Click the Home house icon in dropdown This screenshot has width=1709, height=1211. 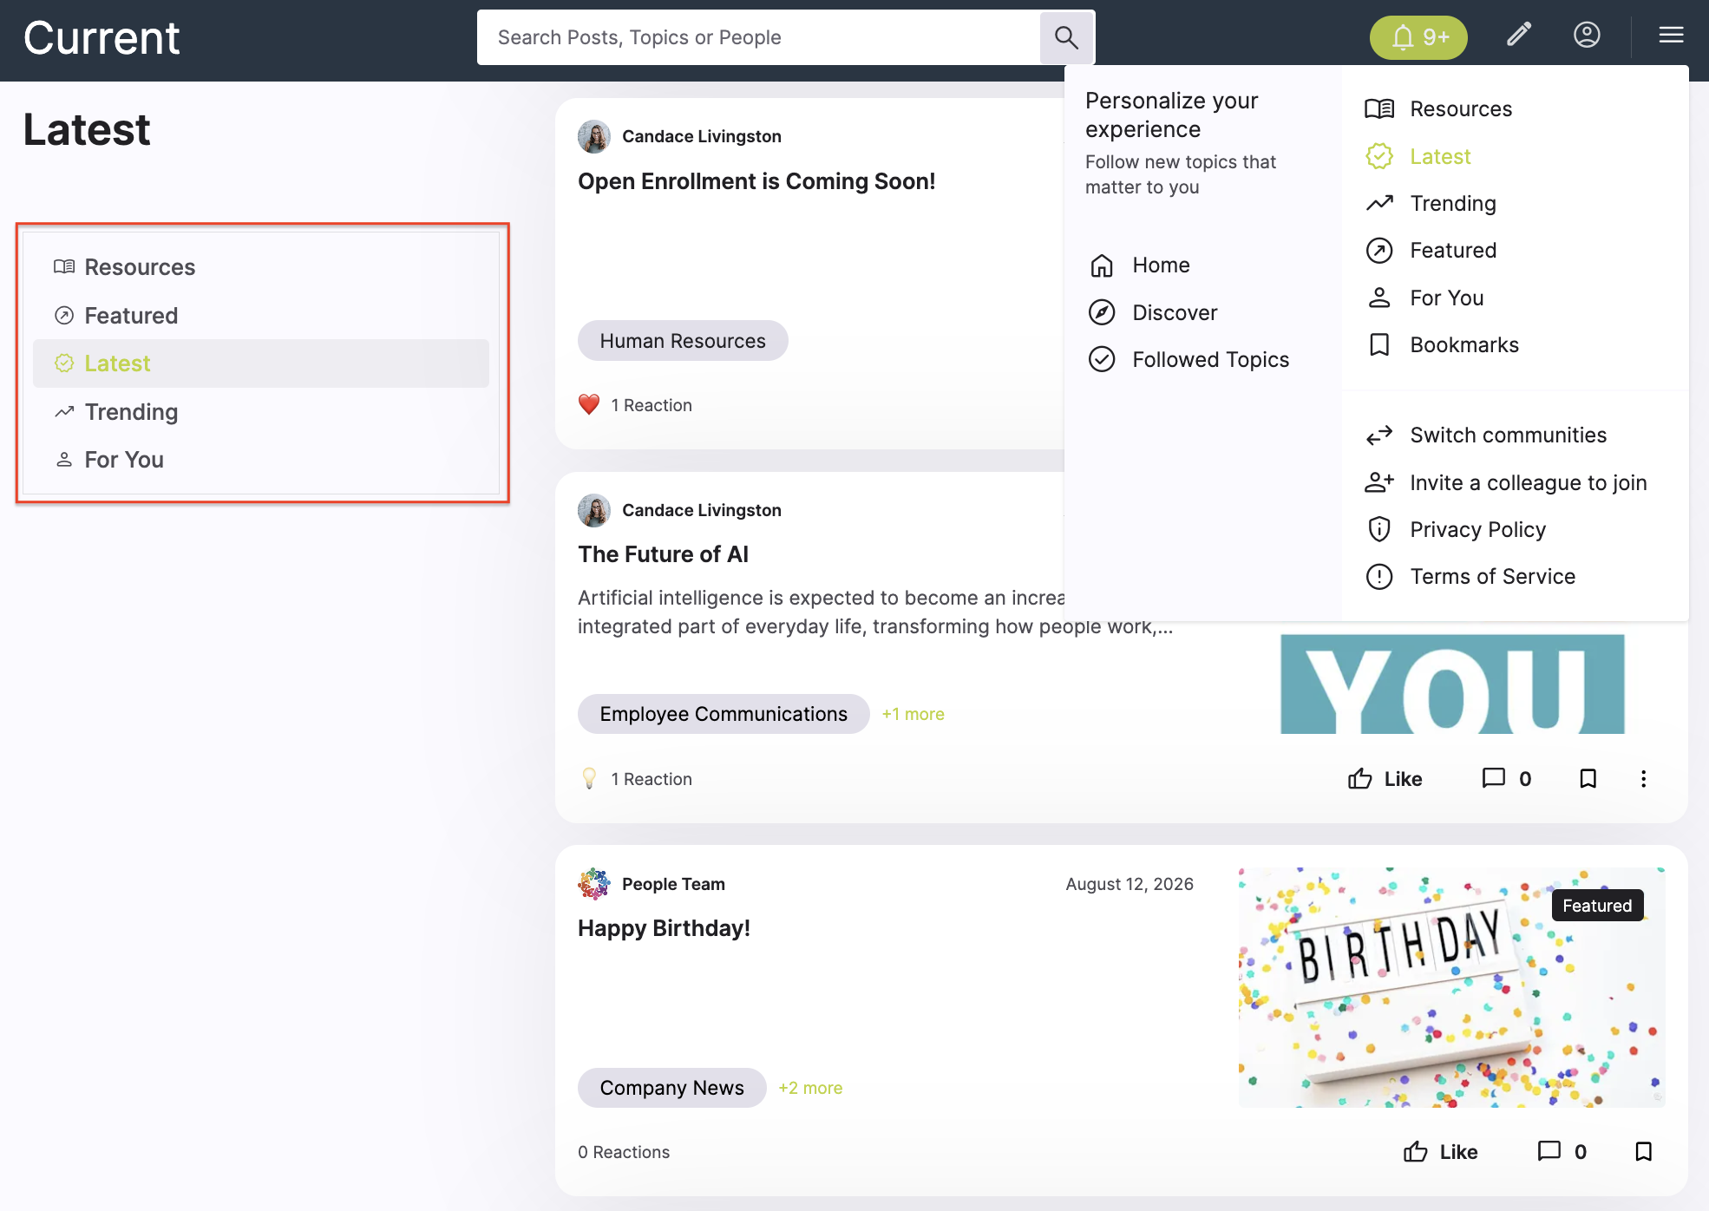[1102, 265]
